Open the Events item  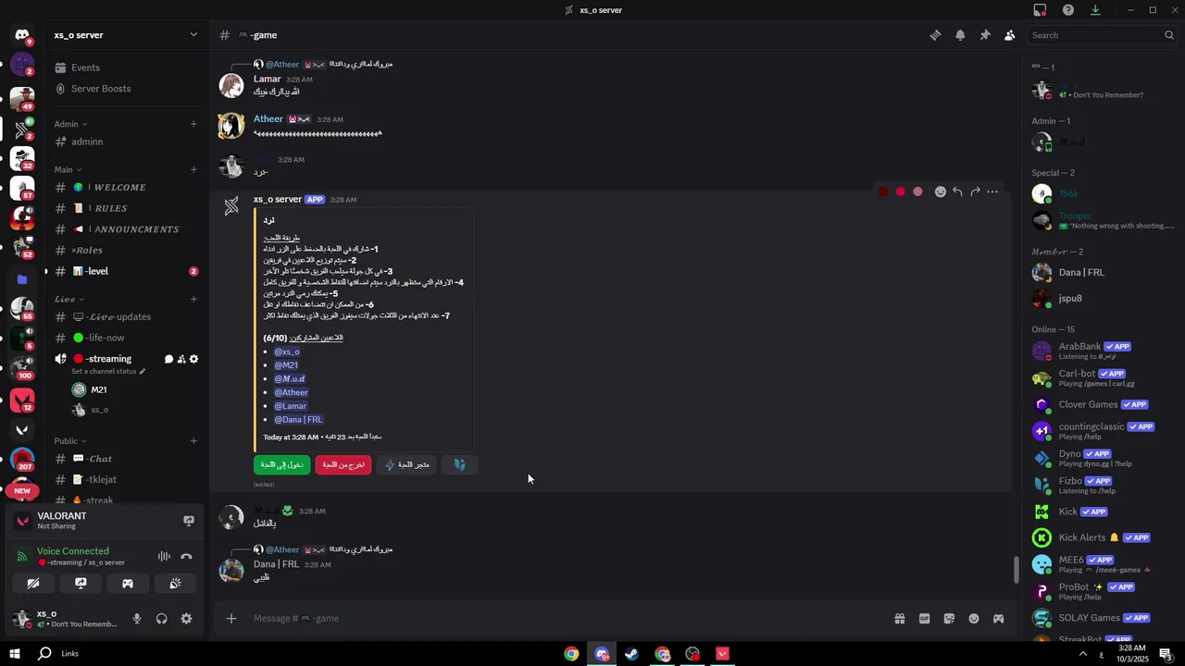tap(125, 68)
